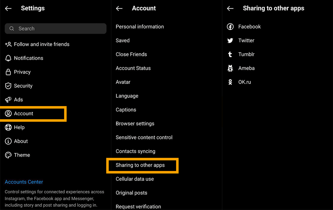Go back from the Settings screen
This screenshot has height=210, width=333.
coord(8,9)
